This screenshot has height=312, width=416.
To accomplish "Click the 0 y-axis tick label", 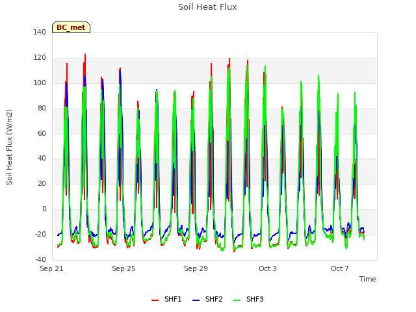I will coord(44,209).
